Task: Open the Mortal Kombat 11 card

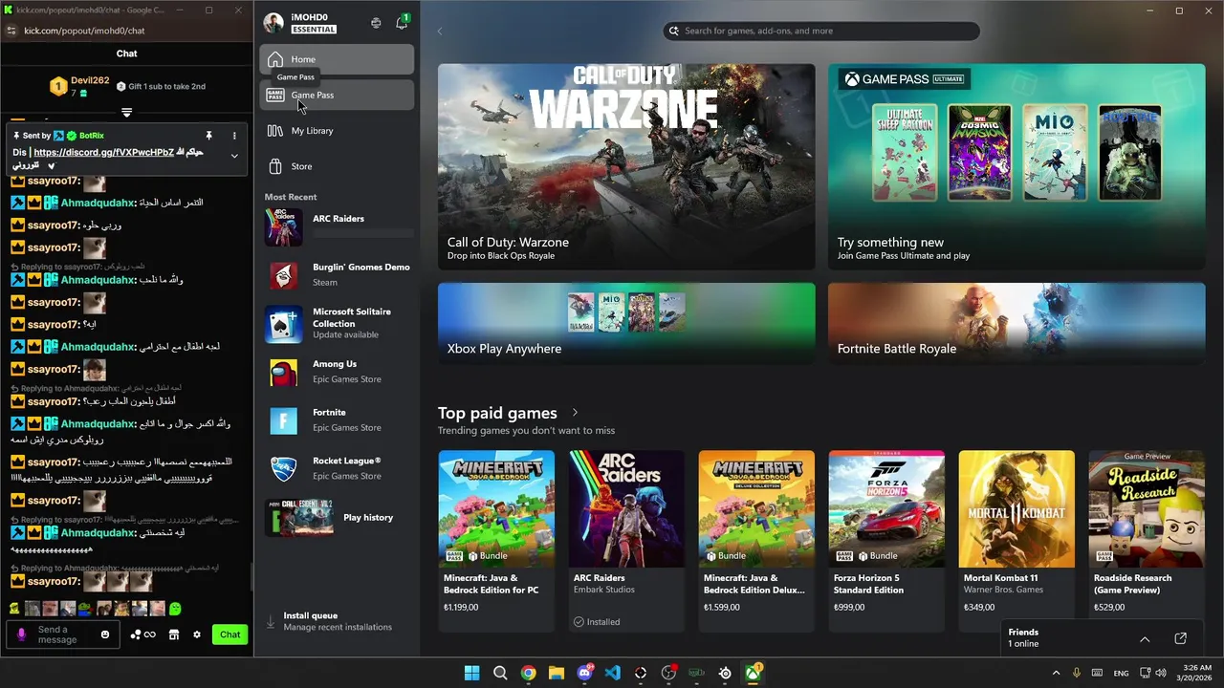Action: point(1016,541)
